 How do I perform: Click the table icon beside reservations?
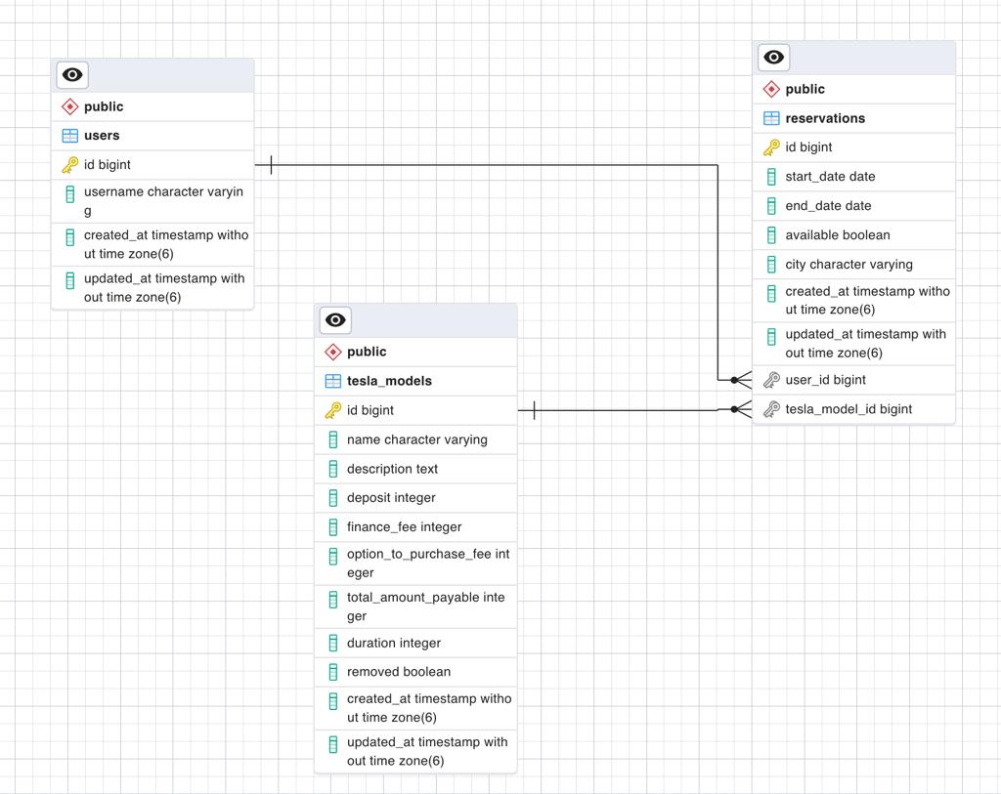tap(771, 118)
